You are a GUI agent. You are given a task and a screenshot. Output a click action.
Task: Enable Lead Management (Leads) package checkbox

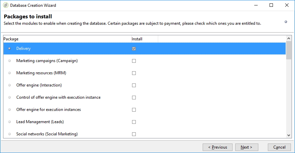(134, 122)
